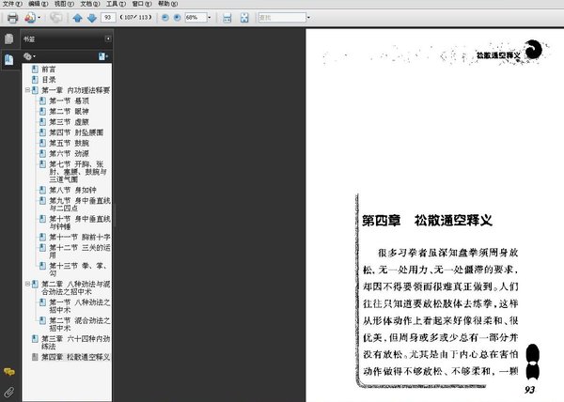Click the zoom out button
The width and height of the screenshot is (564, 402).
pyautogui.click(x=165, y=17)
